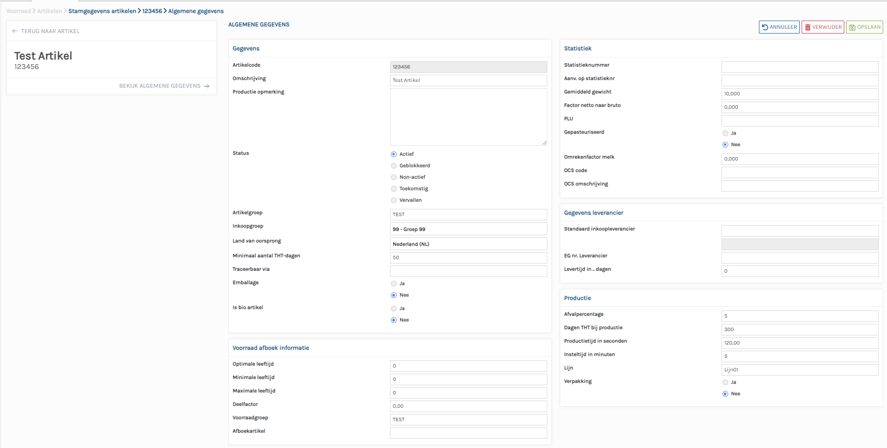The width and height of the screenshot is (887, 448).
Task: Open the Standaard inkoopleverancier field
Action: 800,231
